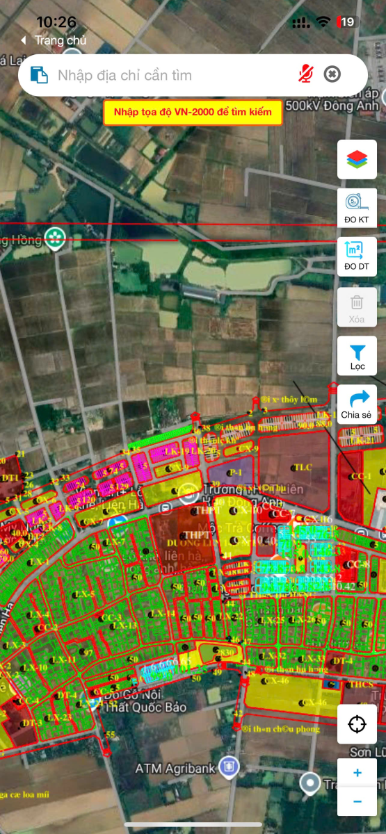386x834 pixels.
Task: Clear search with the X circle icon
Action: (332, 74)
